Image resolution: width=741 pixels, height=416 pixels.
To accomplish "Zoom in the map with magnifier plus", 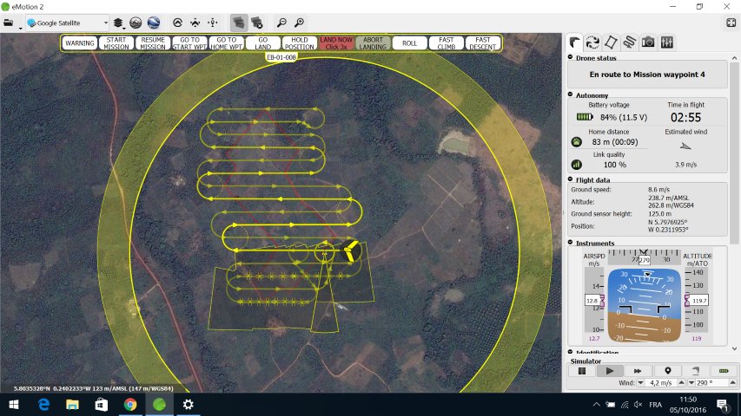I will [299, 23].
